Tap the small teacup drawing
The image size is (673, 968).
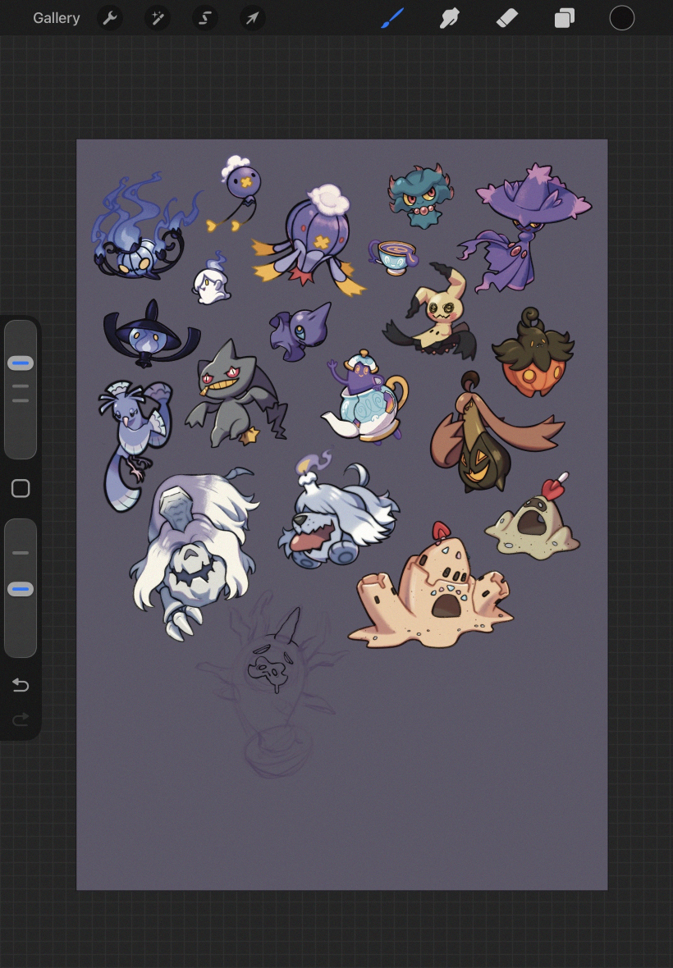[391, 256]
